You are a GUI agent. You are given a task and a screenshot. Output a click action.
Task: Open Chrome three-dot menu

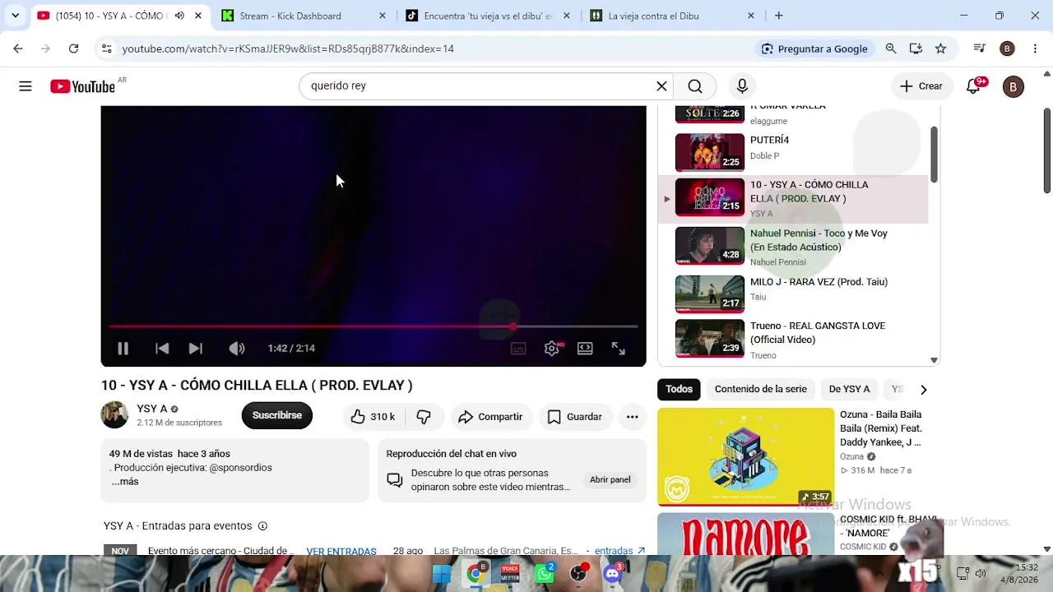tap(1035, 49)
